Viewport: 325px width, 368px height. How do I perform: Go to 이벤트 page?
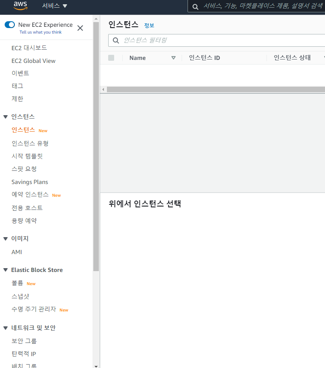tap(20, 73)
